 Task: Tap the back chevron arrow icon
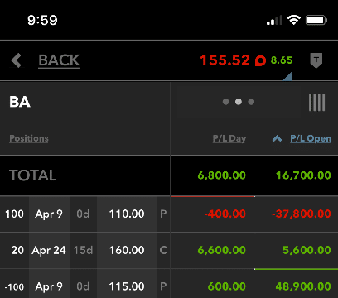(x=17, y=60)
